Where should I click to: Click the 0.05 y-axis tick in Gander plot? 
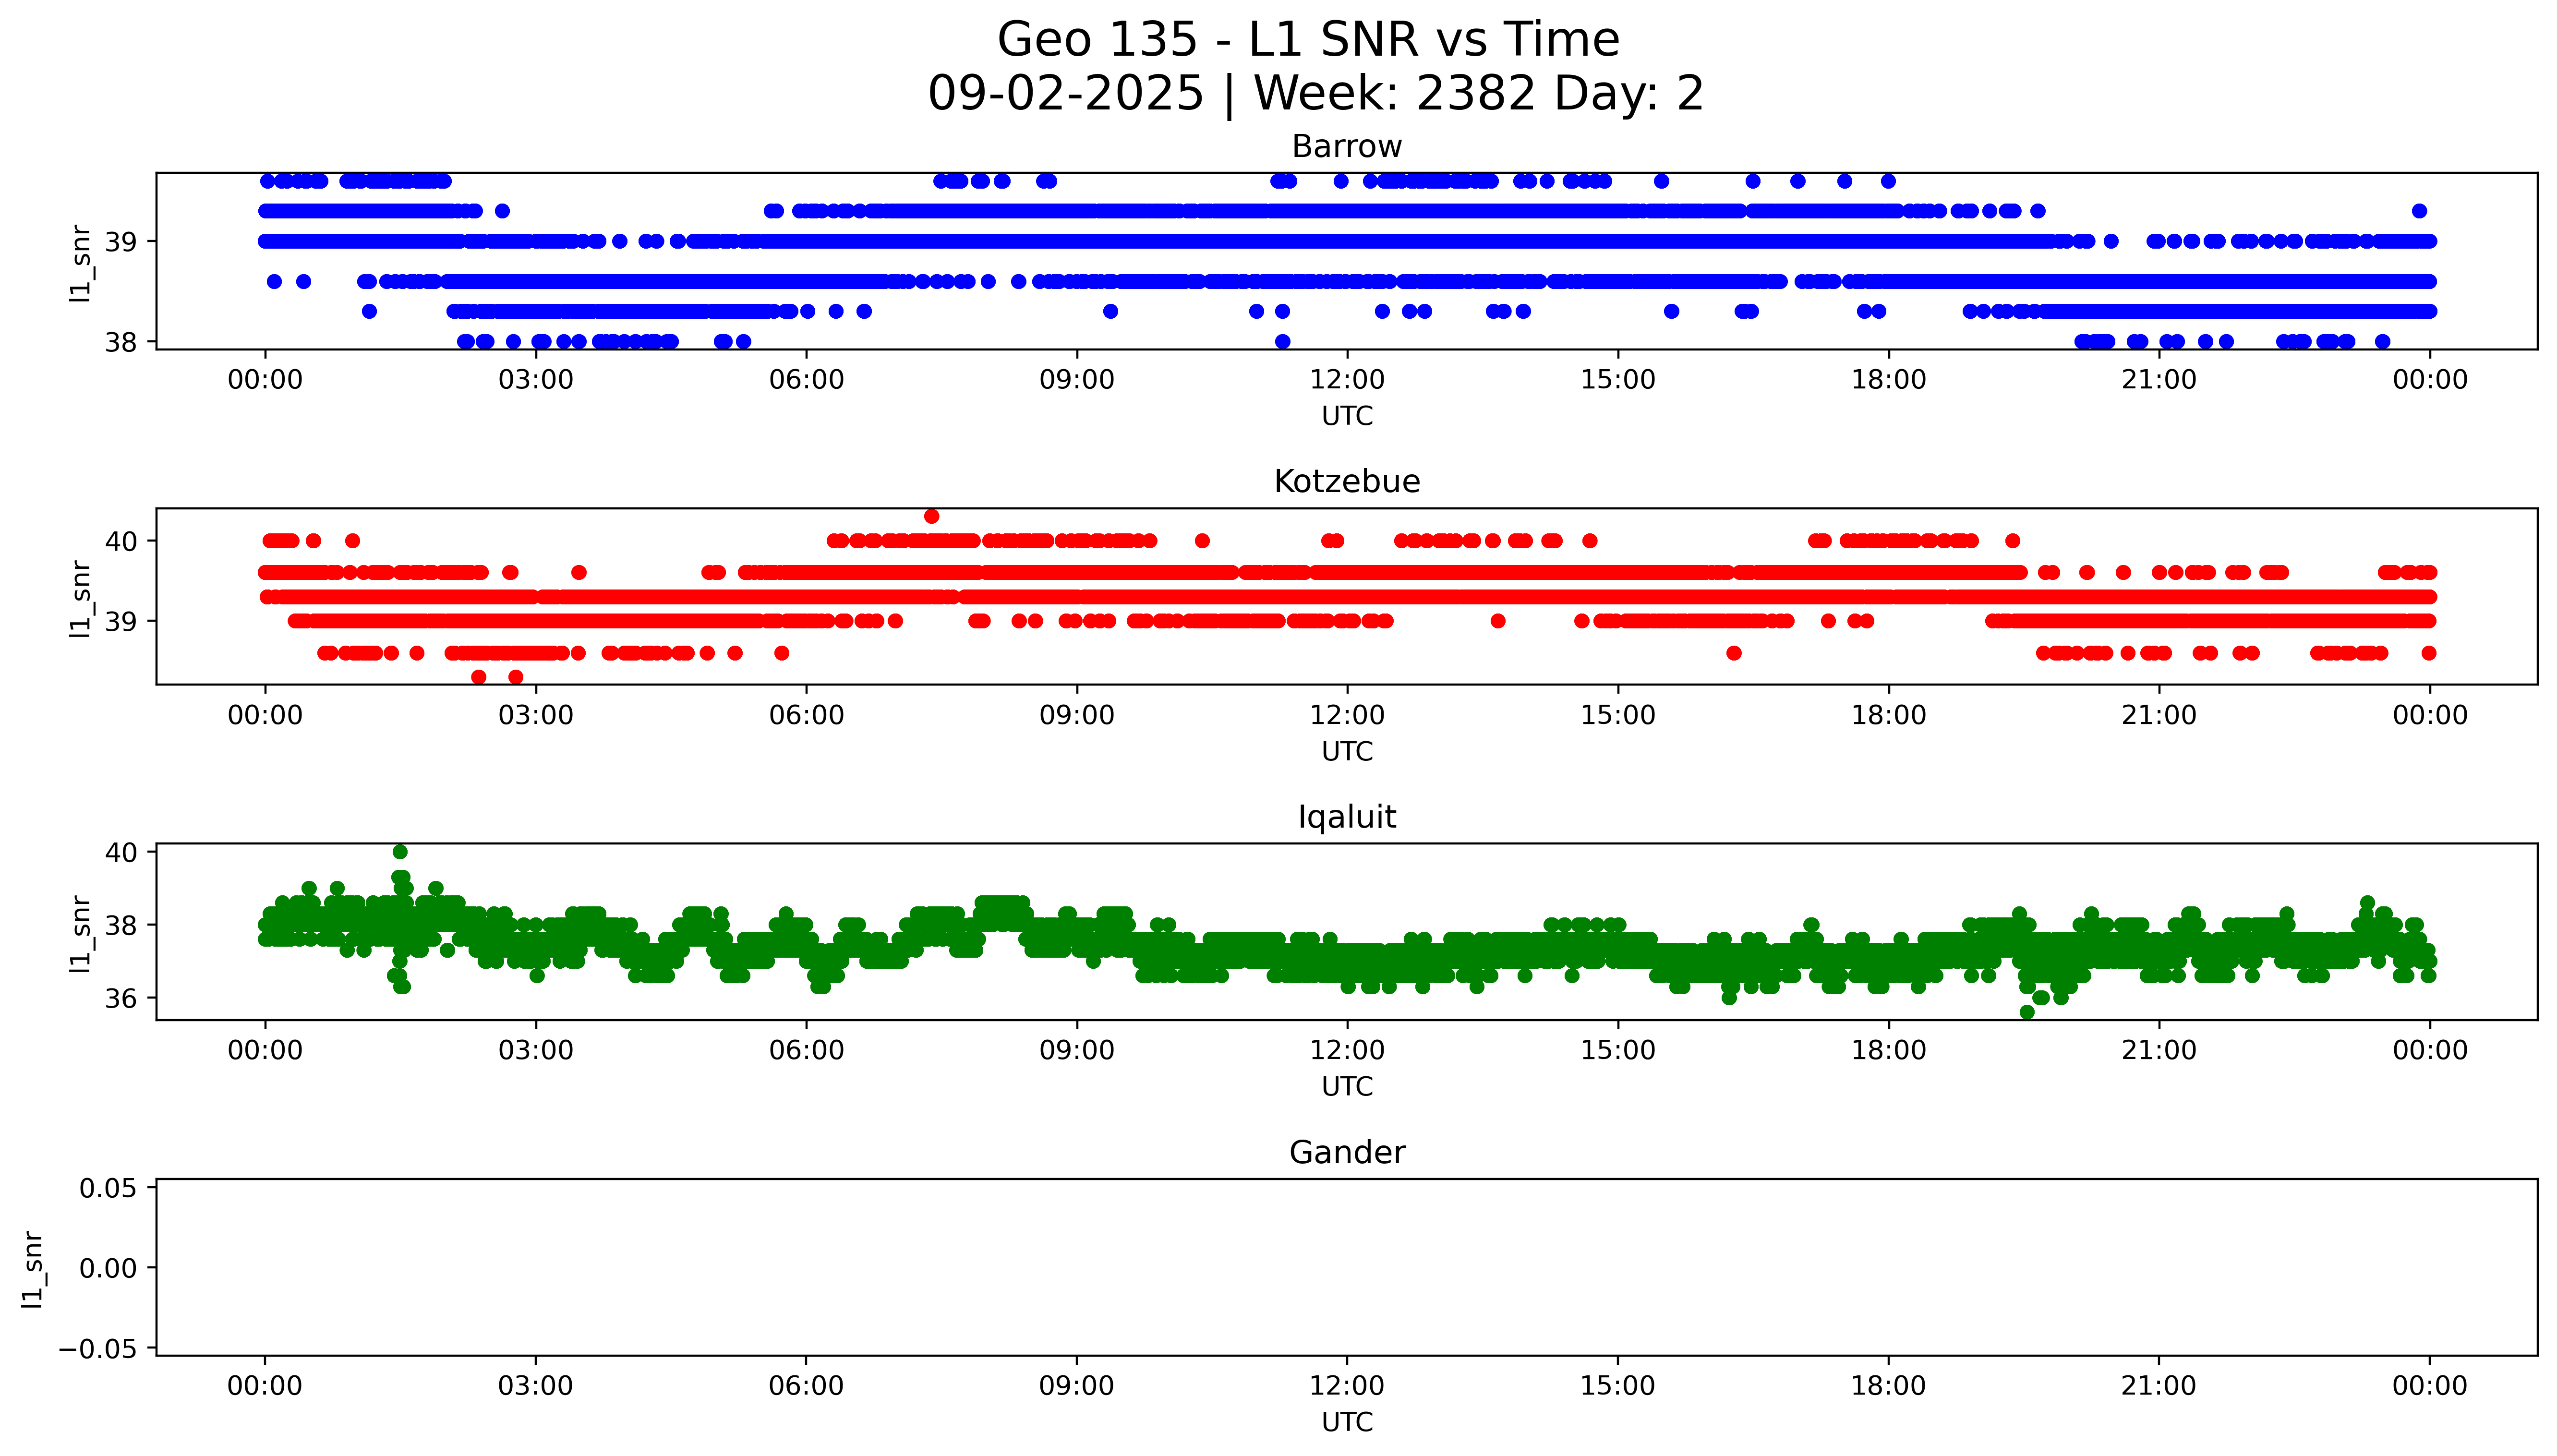pos(108,1188)
